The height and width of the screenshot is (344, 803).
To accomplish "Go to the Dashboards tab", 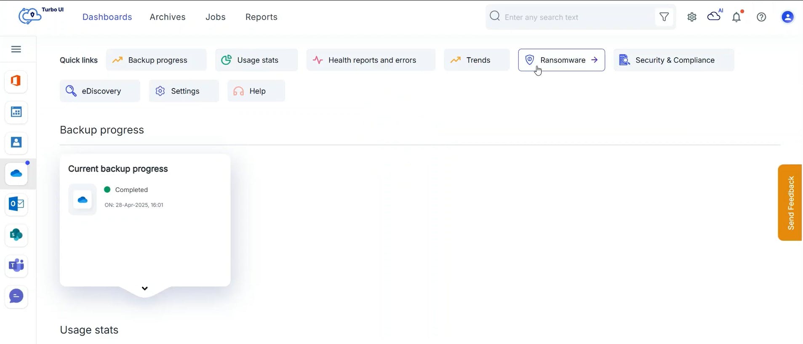I will click(107, 17).
